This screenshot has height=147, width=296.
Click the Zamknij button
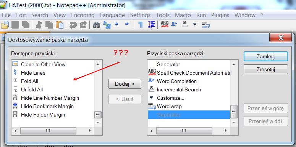(265, 56)
